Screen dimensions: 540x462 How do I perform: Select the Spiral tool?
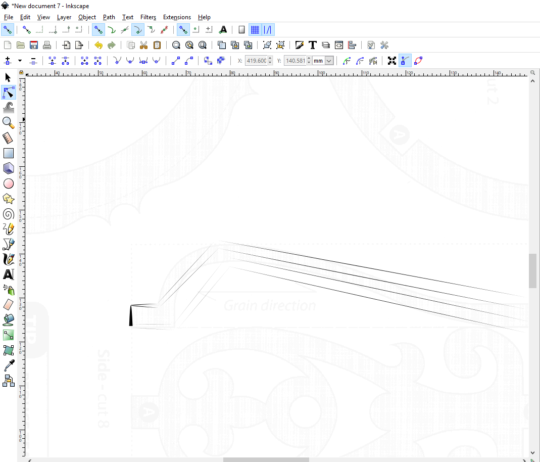(8, 214)
